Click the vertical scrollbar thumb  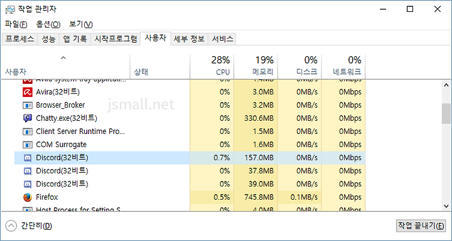[446, 113]
